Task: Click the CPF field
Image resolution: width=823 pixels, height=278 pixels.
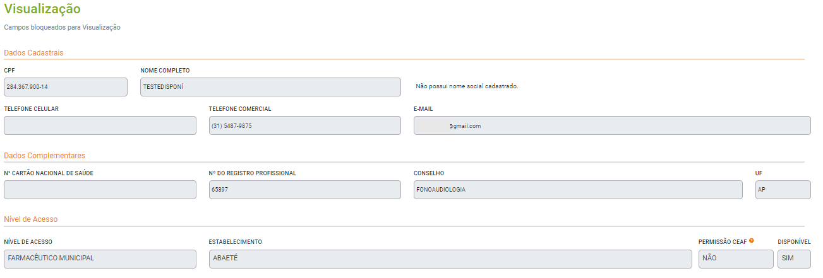Action: 66,87
